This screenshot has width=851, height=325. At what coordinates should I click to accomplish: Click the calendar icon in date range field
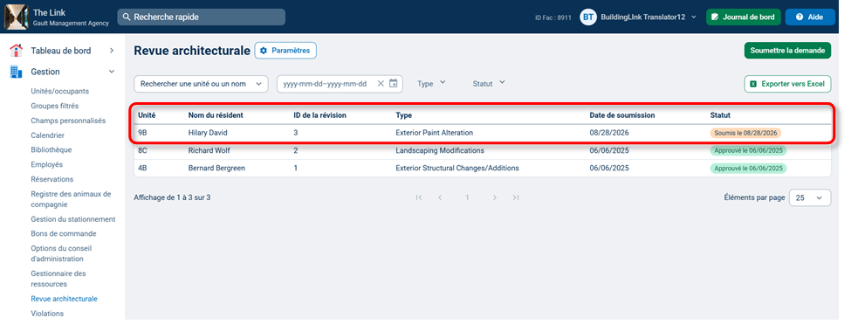pyautogui.click(x=394, y=84)
